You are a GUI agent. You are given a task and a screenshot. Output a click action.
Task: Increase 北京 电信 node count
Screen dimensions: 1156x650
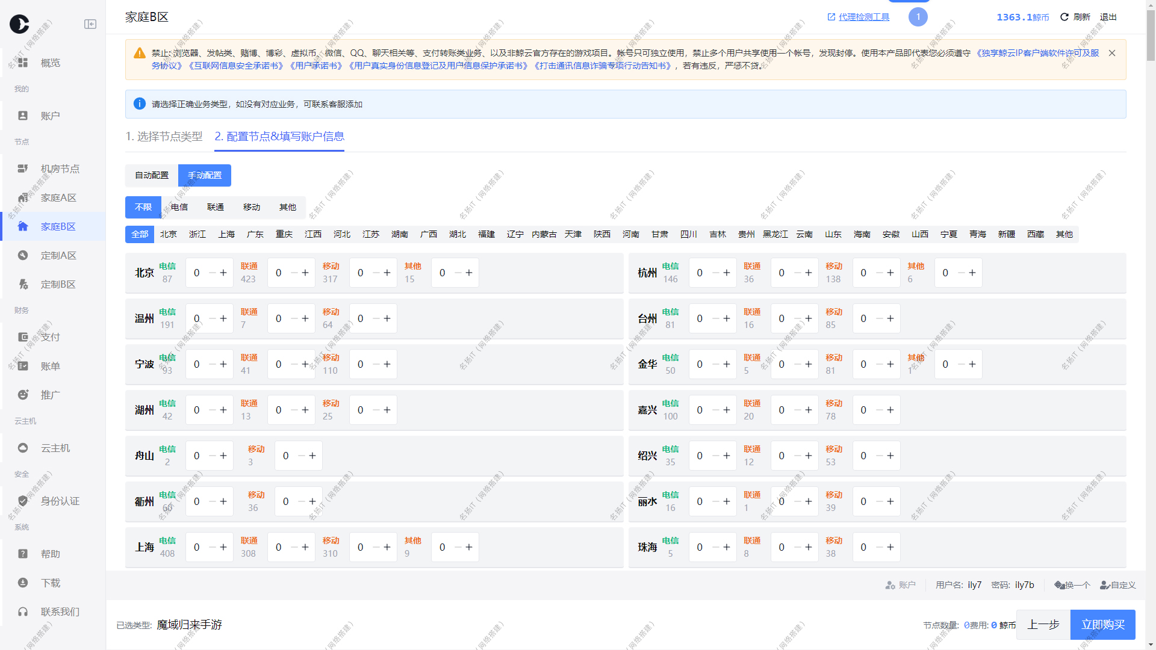223,273
